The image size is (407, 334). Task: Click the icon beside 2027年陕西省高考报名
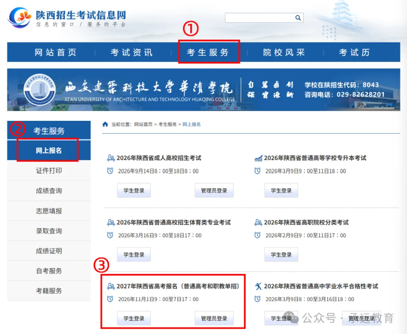tap(111, 286)
